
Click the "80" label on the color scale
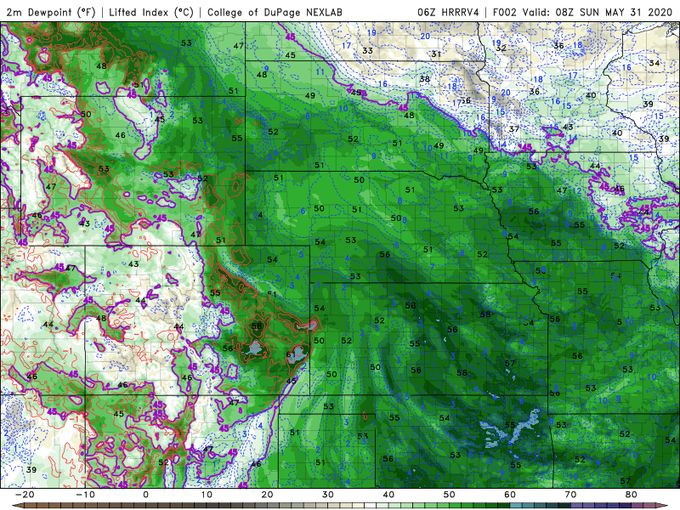tap(632, 495)
